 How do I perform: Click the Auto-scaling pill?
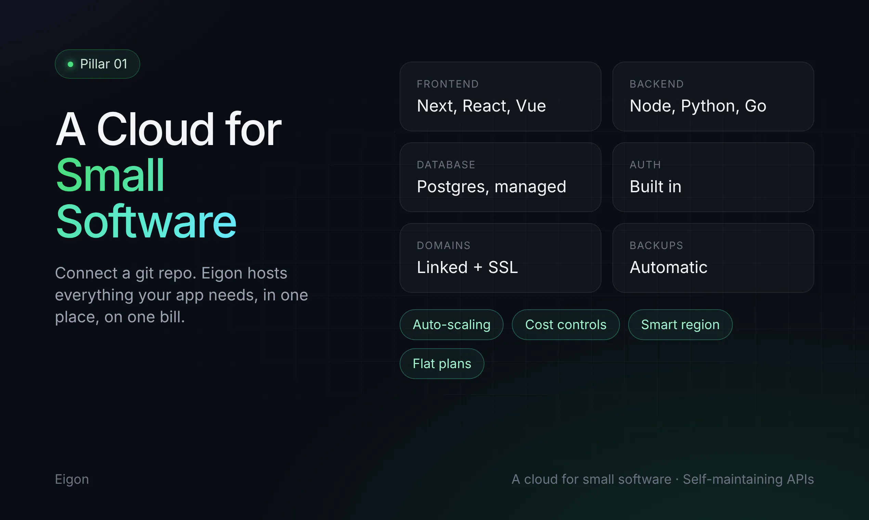click(452, 324)
